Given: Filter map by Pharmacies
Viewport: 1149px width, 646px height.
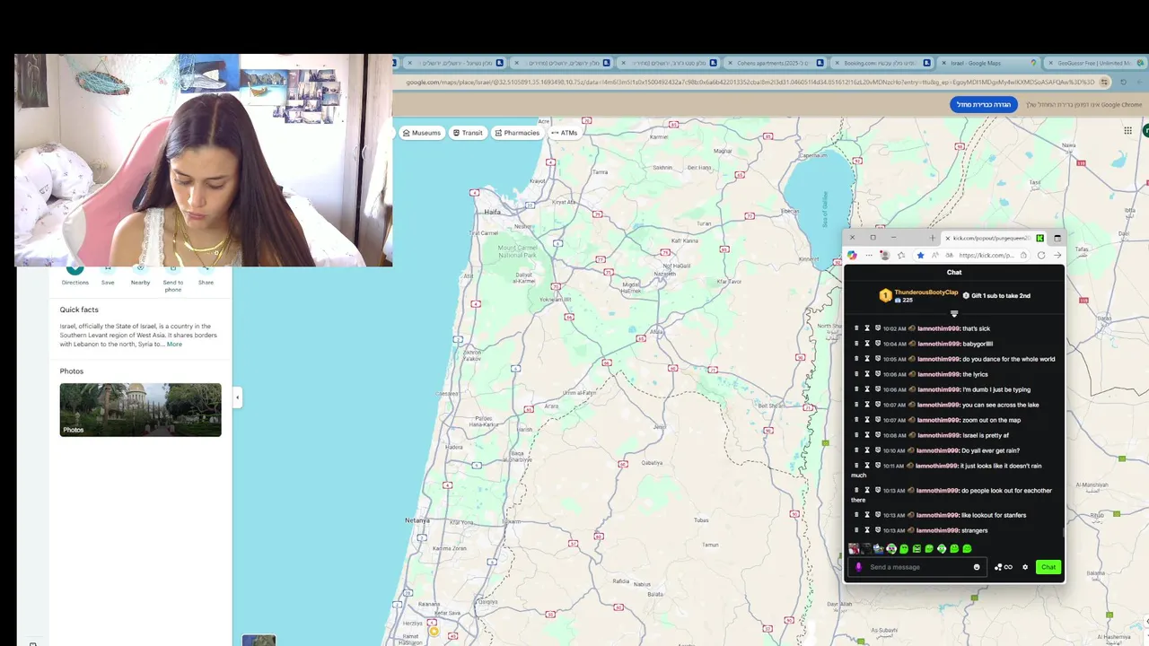Looking at the screenshot, I should tap(516, 133).
